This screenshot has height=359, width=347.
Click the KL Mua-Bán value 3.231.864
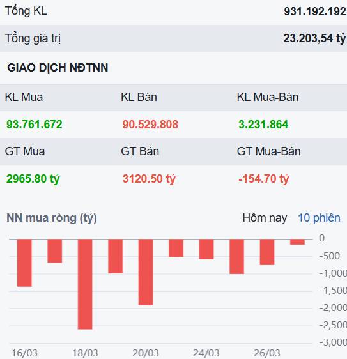tap(263, 125)
